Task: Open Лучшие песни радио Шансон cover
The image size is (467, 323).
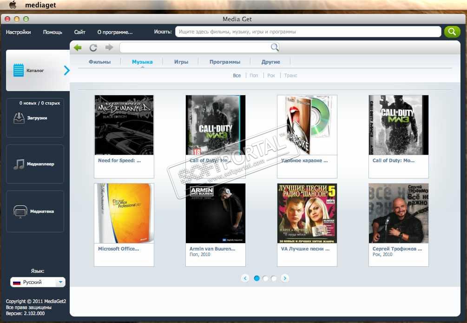Action: pos(307,213)
